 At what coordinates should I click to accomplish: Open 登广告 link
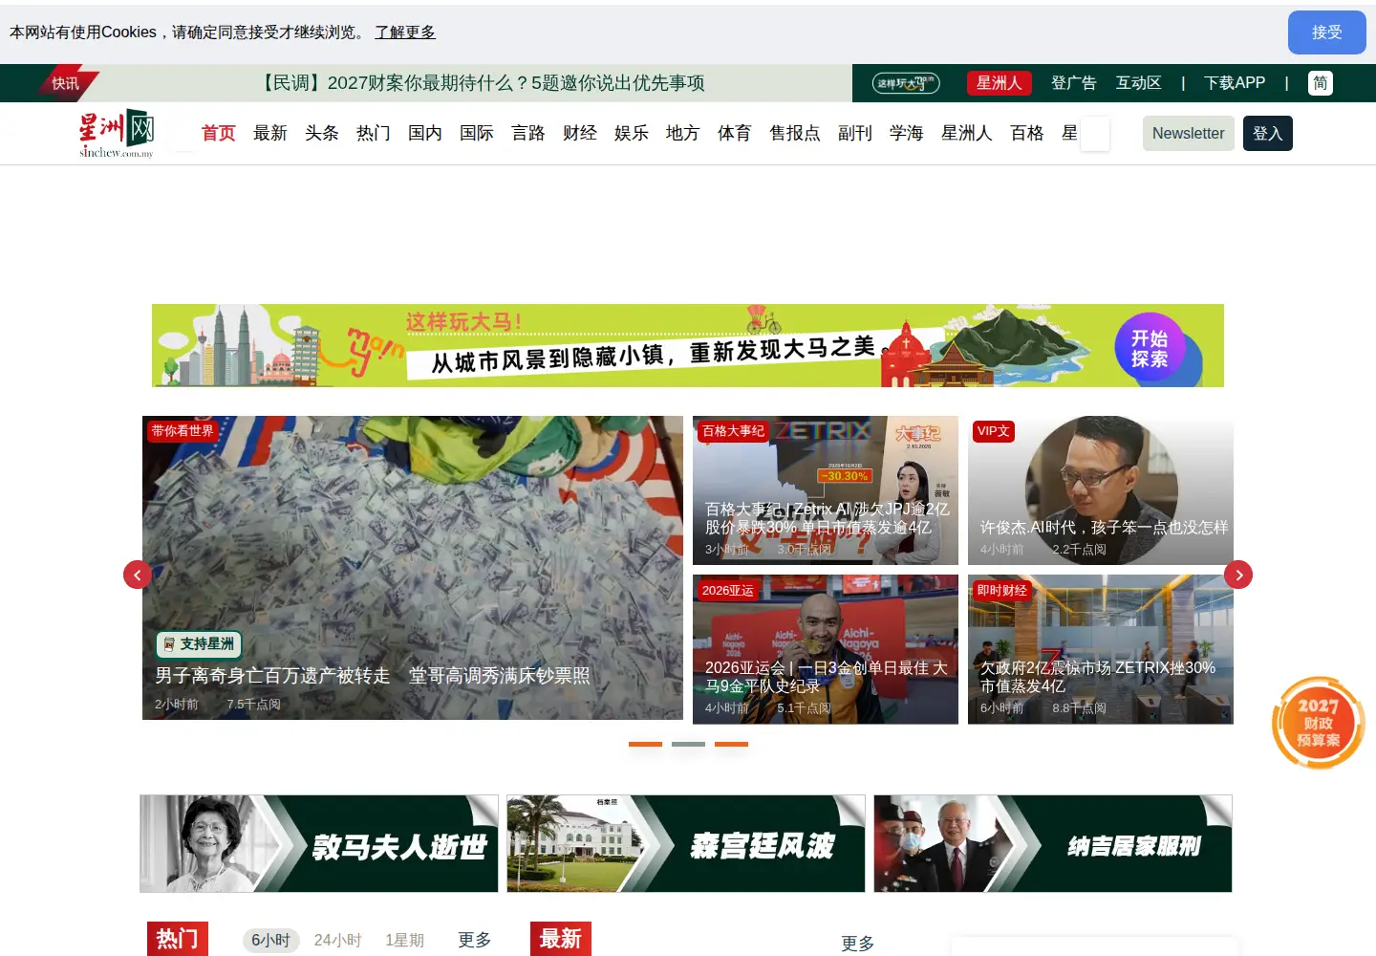coord(1074,83)
